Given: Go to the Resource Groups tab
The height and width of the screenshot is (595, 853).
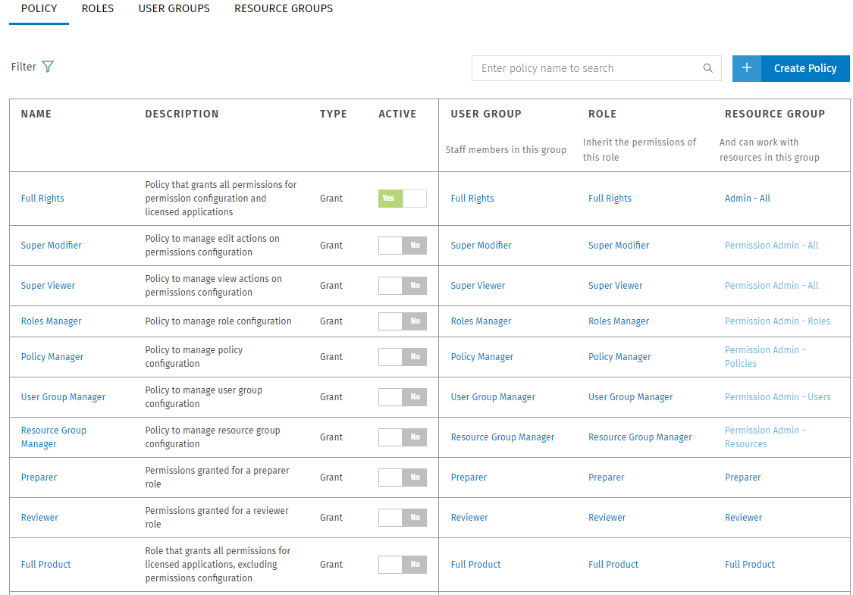Looking at the screenshot, I should click(283, 9).
